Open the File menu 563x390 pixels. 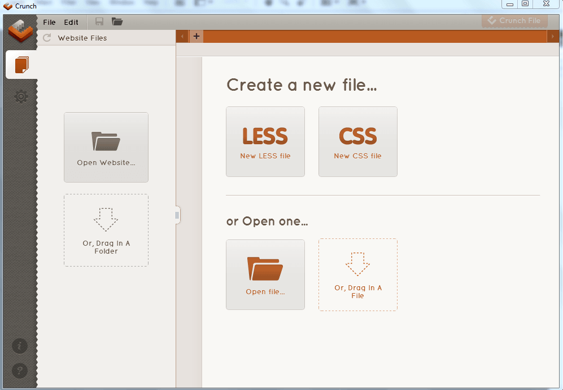pyautogui.click(x=49, y=23)
